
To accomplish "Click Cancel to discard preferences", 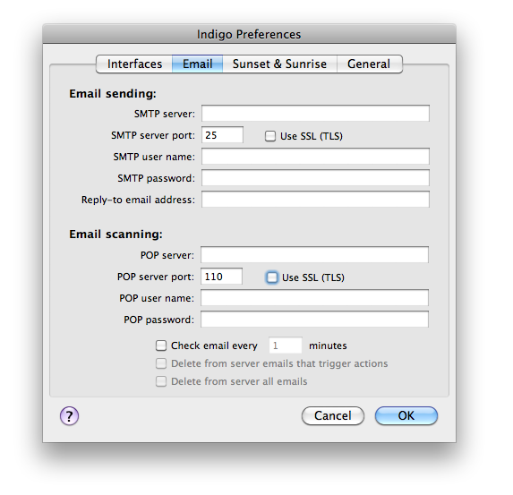I will (x=333, y=416).
